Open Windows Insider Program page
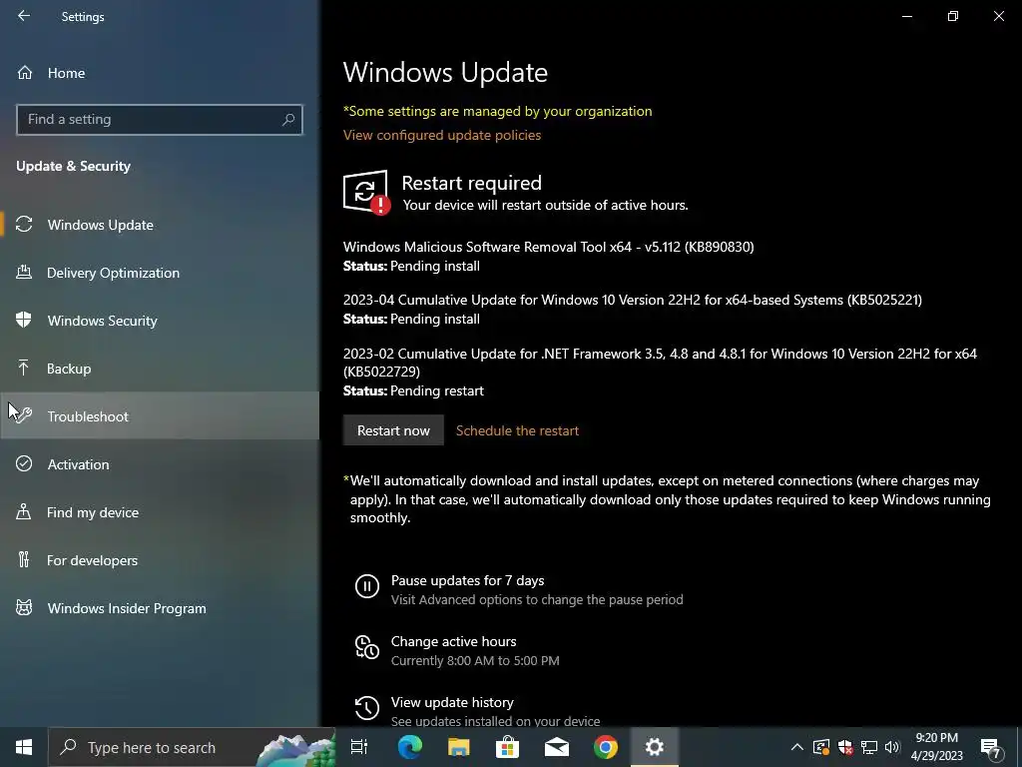This screenshot has width=1022, height=767. point(160,608)
